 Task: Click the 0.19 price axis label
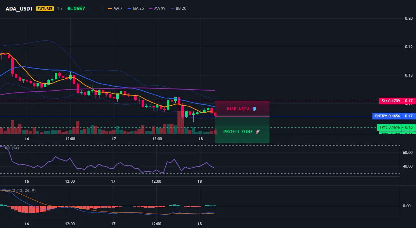click(x=409, y=47)
